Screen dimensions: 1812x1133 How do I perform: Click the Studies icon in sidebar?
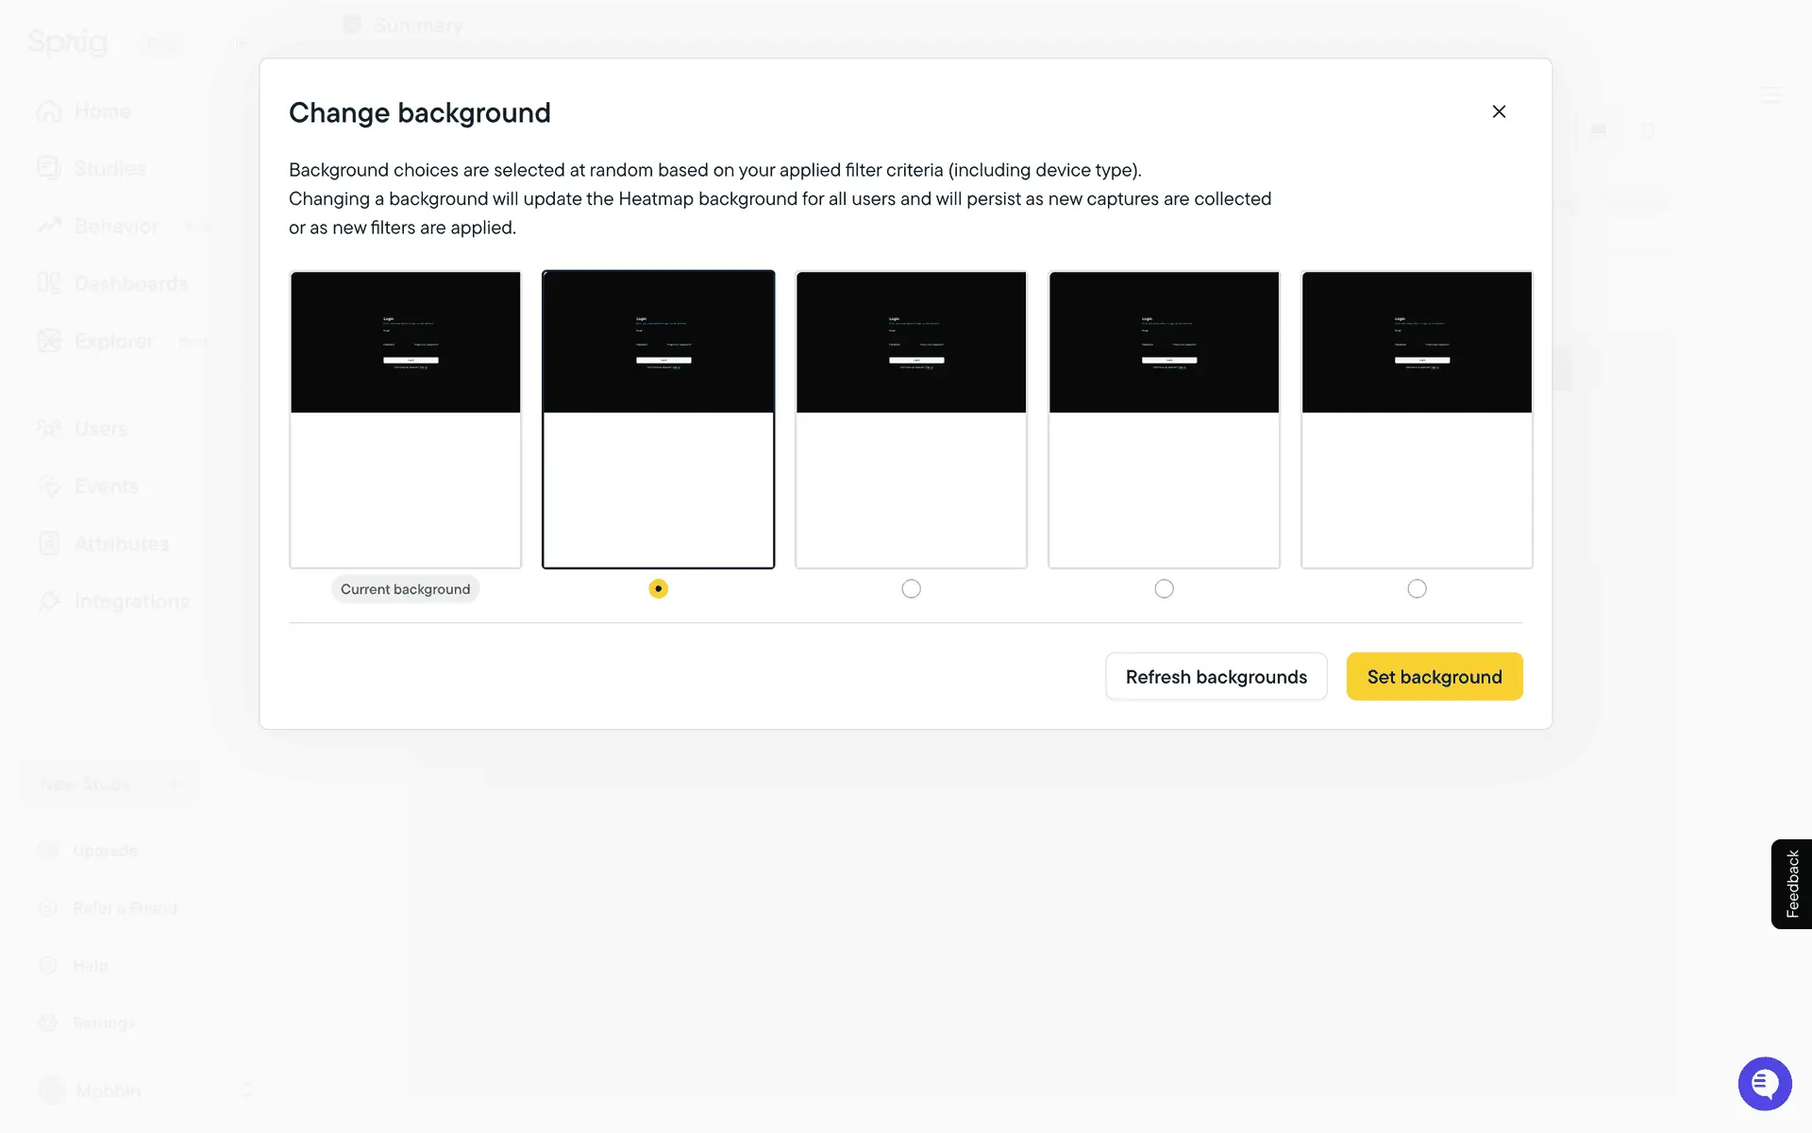coord(49,168)
